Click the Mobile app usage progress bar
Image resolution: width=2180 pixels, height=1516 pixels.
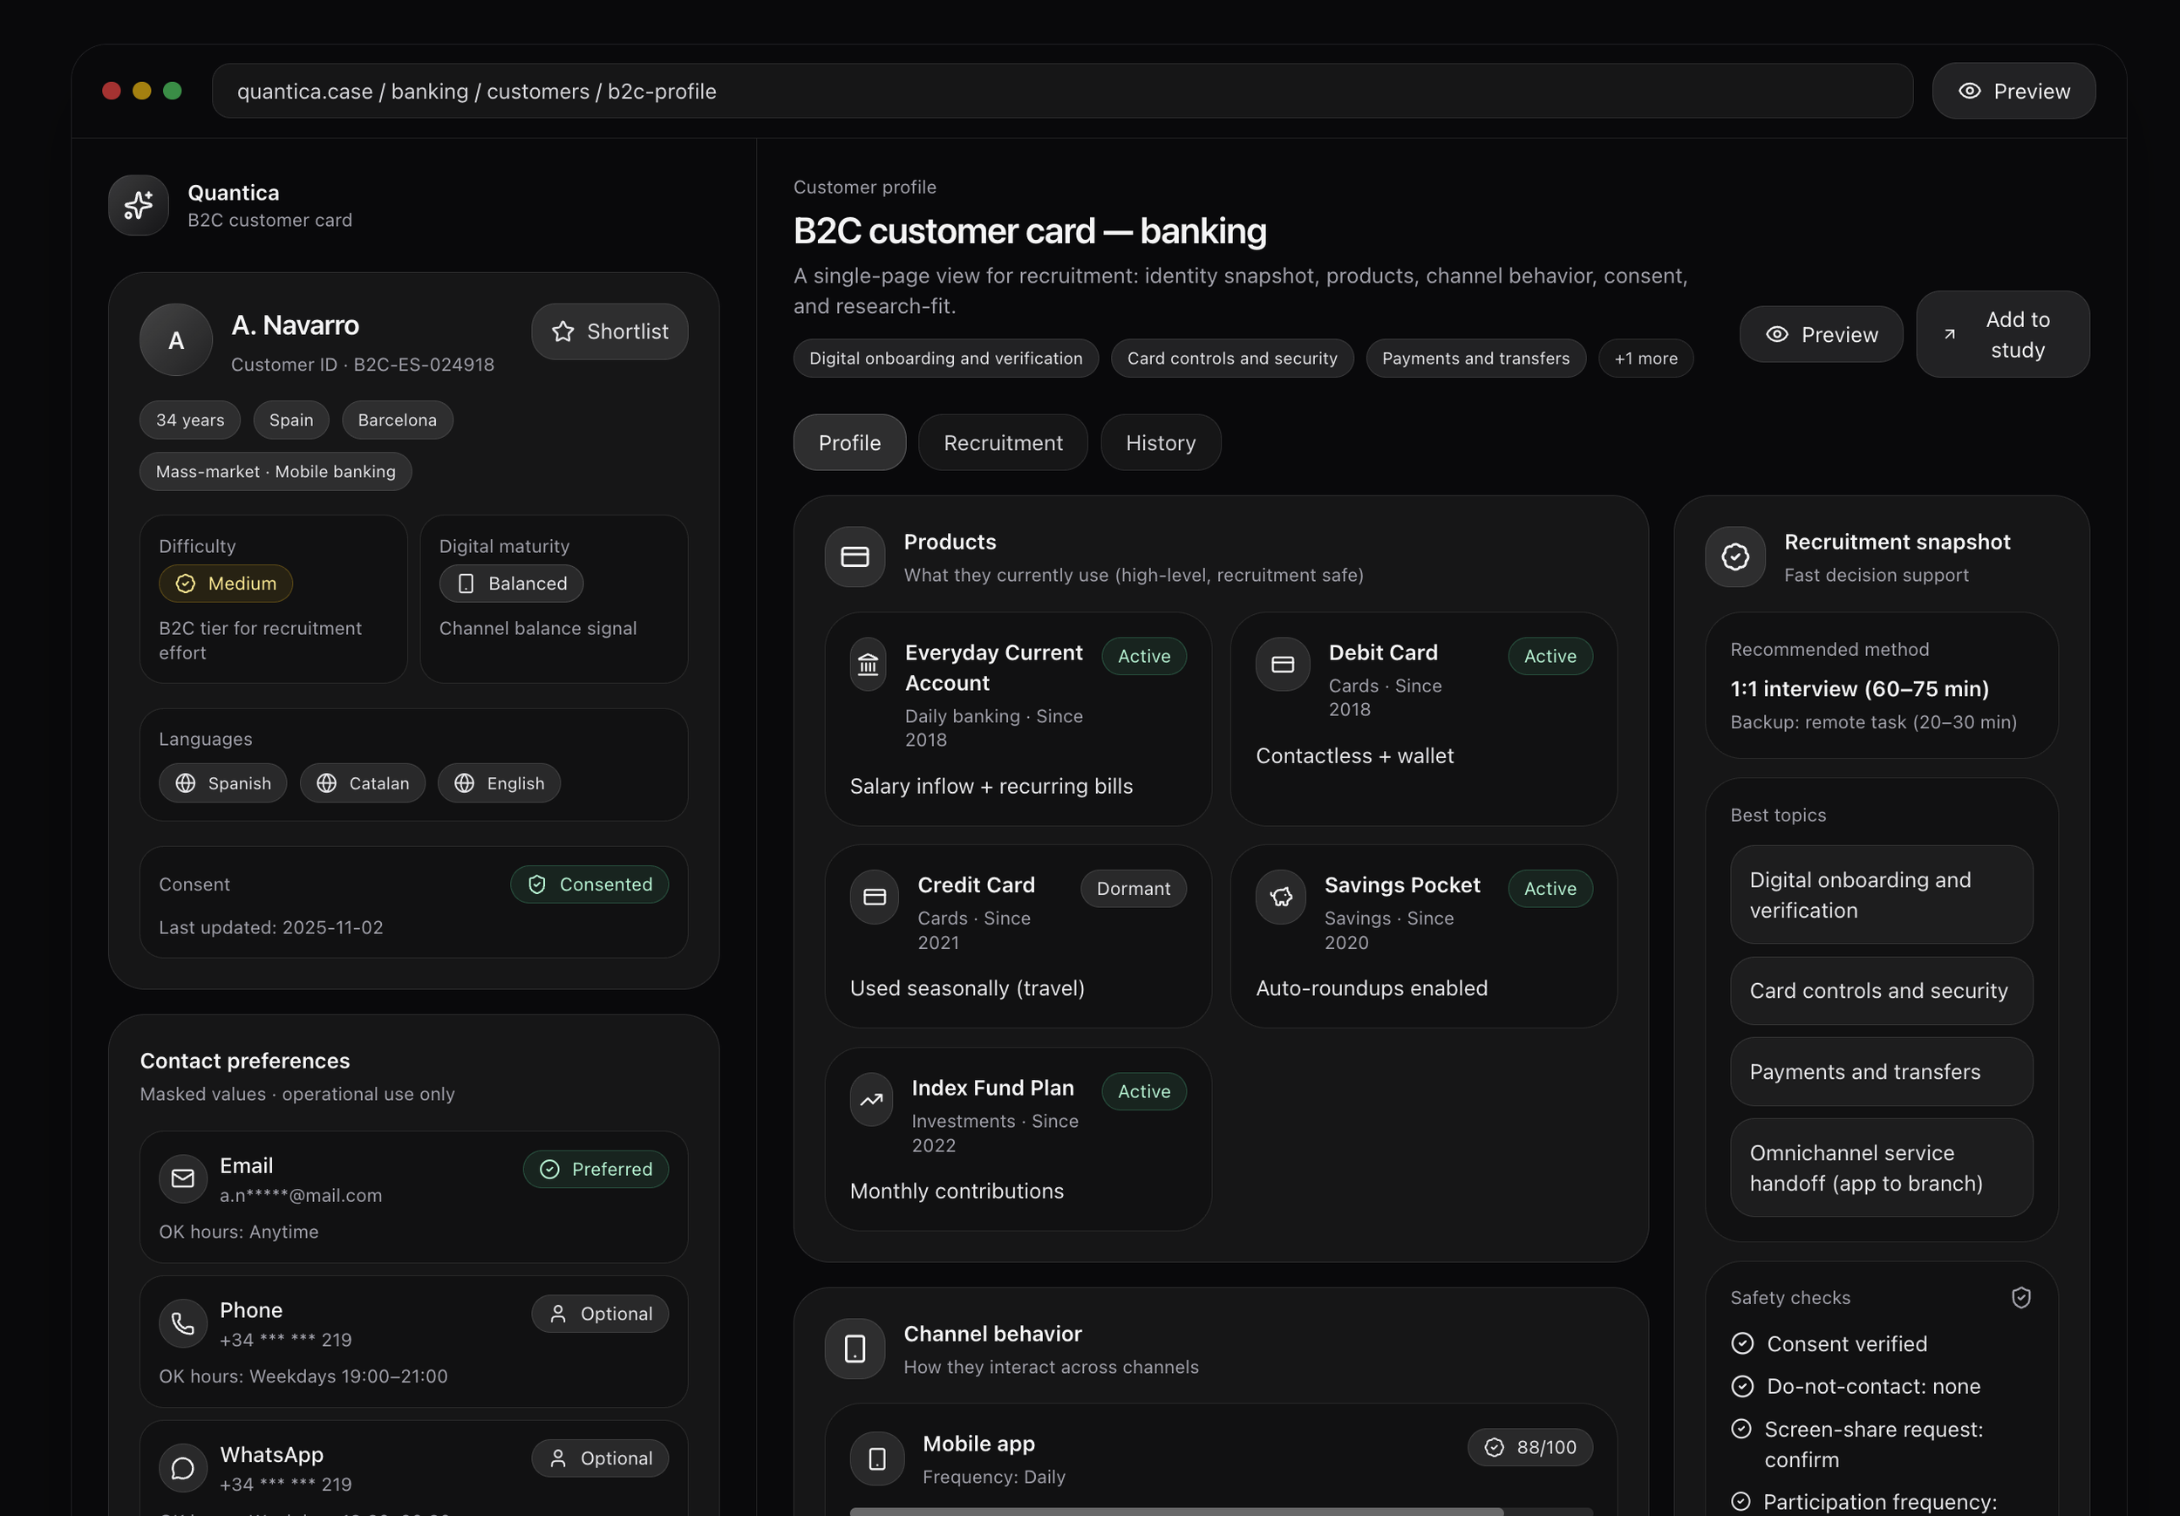point(1220,1510)
